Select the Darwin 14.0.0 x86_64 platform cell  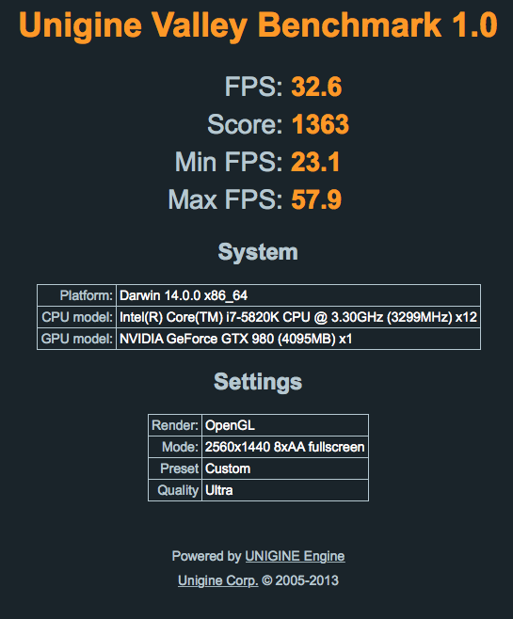(298, 295)
